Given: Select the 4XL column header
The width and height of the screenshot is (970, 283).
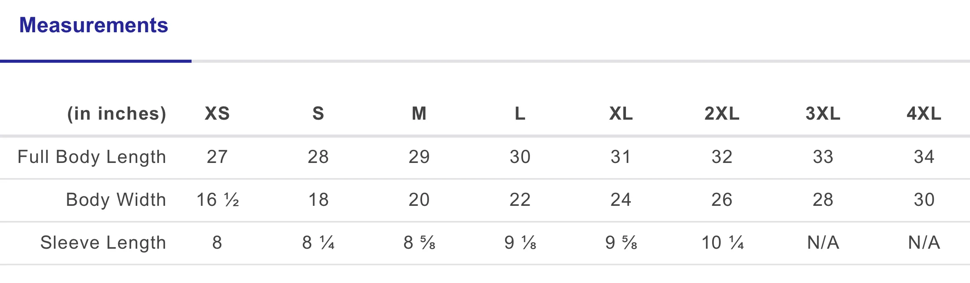Looking at the screenshot, I should coord(923,114).
